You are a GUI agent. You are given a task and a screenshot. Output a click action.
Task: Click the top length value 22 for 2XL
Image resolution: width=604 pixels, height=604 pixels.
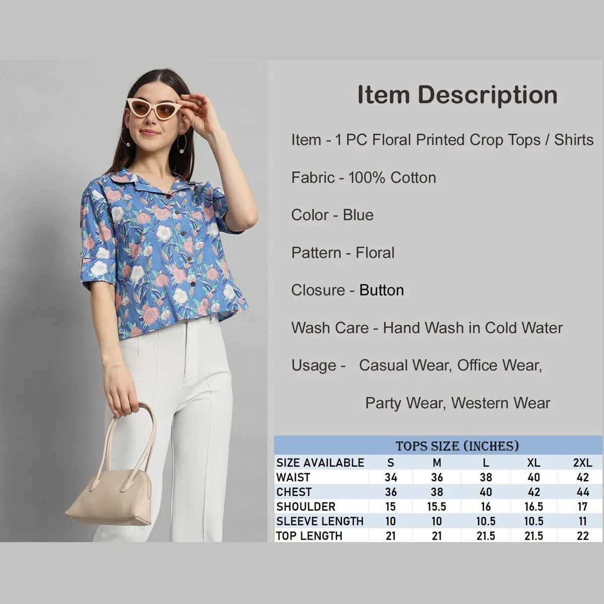582,536
